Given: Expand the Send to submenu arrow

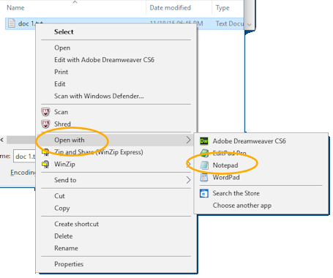Looking at the screenshot, I should pos(188,180).
